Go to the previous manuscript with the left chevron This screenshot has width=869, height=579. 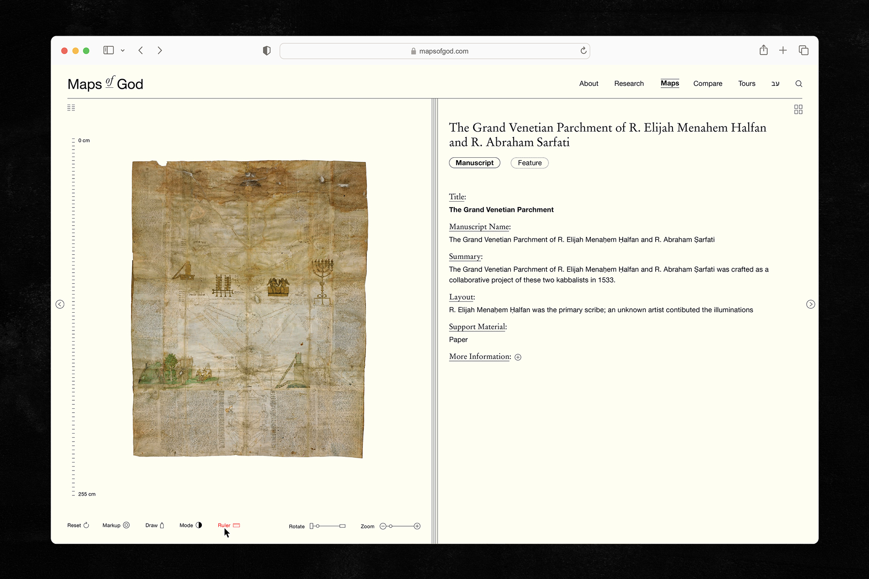[x=60, y=304]
